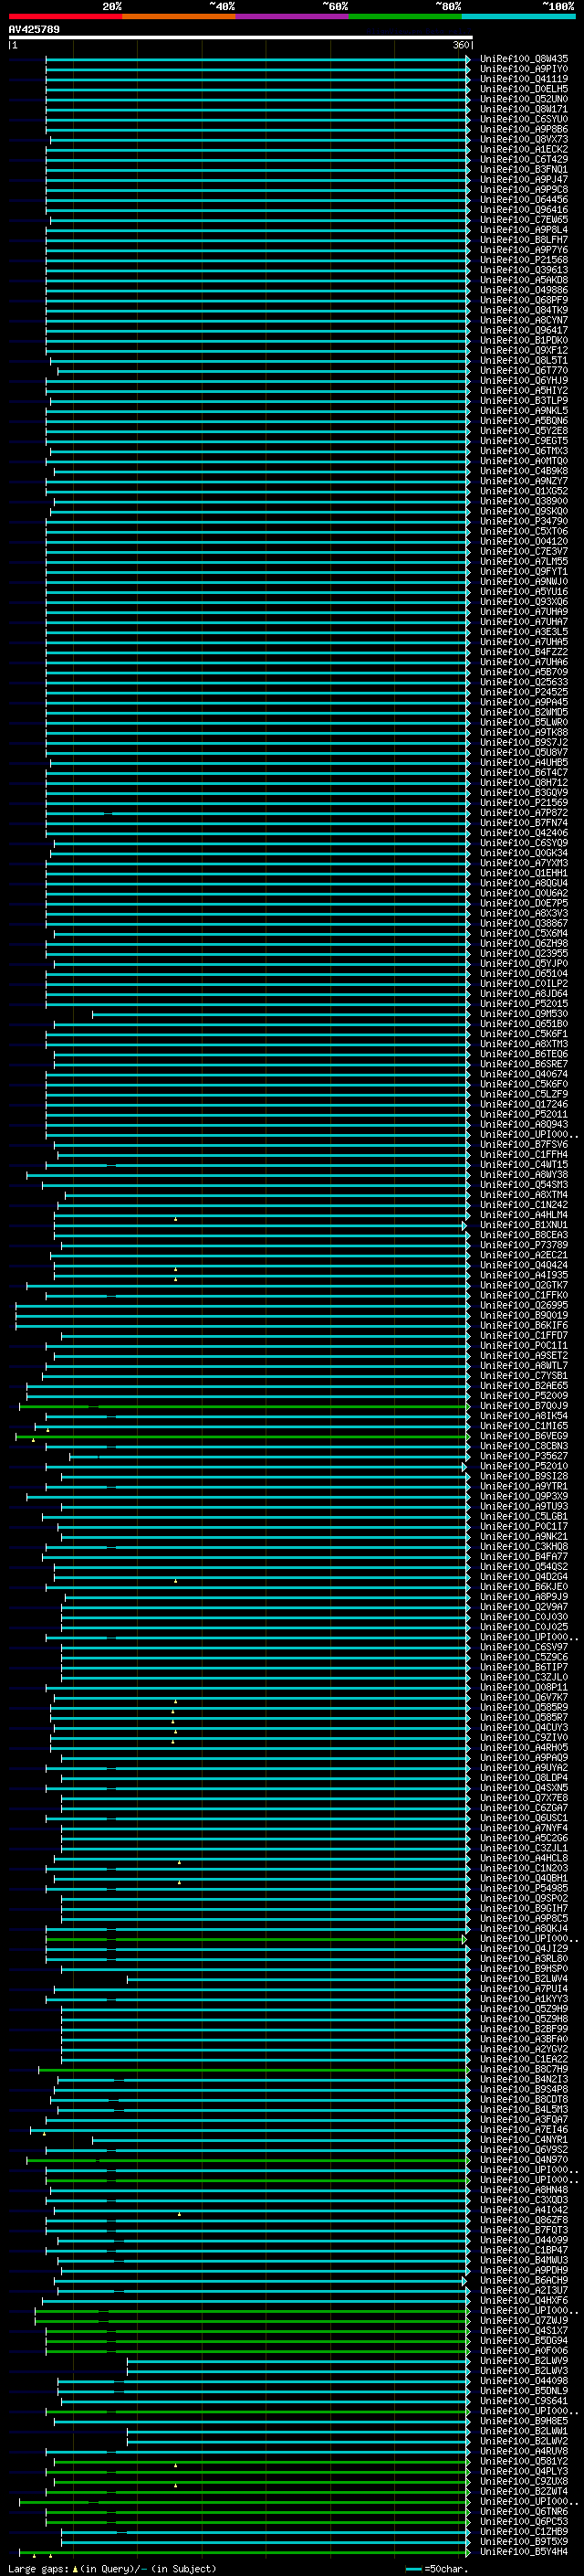The height and width of the screenshot is (2576, 584).
Task: Select label UniRef100_Q4N970
Action: click(x=523, y=2159)
